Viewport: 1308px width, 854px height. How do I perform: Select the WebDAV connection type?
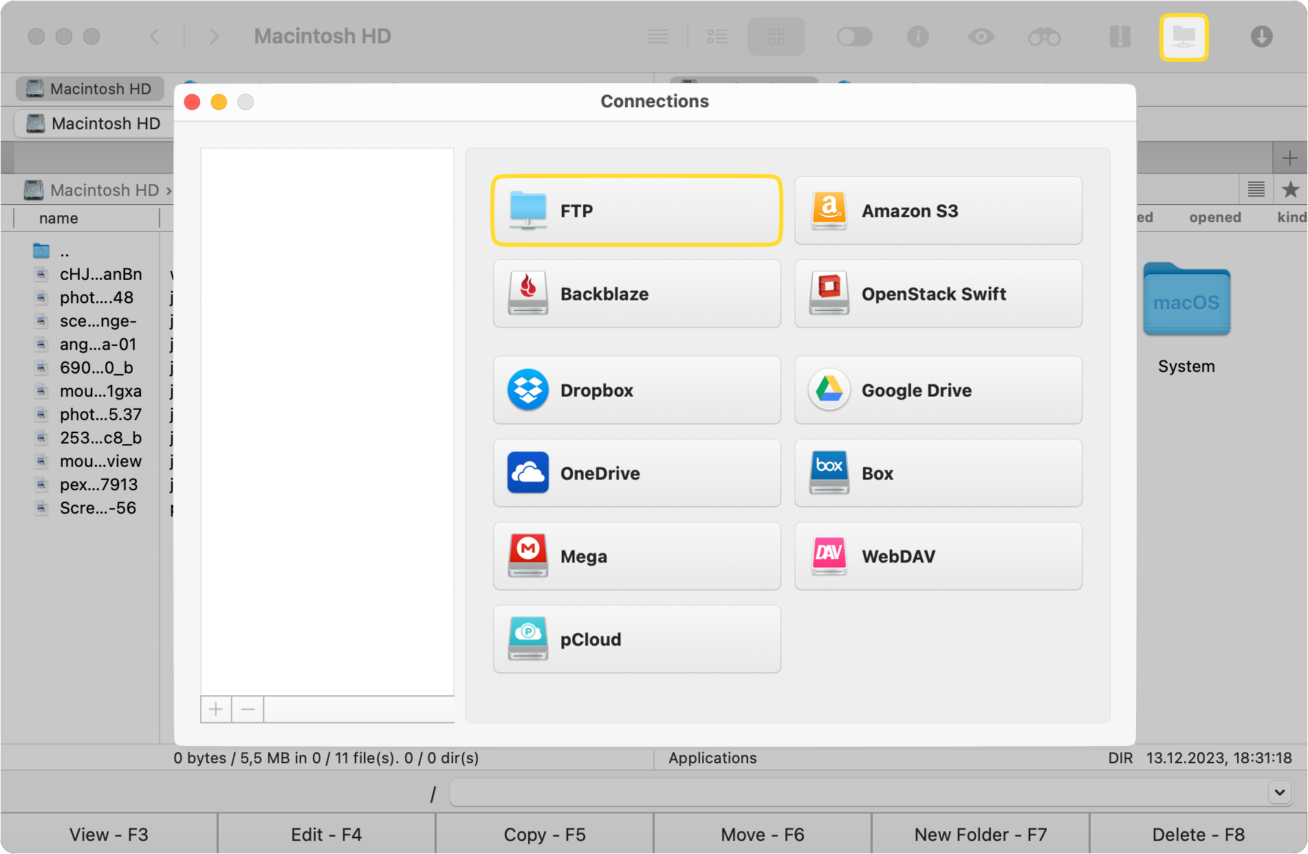coord(937,556)
